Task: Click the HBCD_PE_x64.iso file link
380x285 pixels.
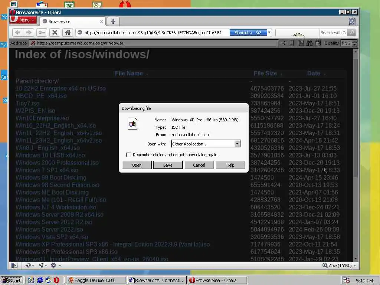Action: (41, 96)
